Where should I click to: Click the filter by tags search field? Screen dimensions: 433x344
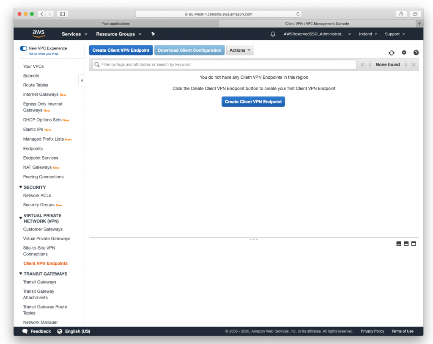(224, 64)
